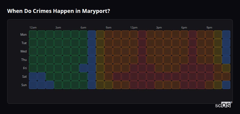Select the orange Thursday 3pm cell
The width and height of the screenshot is (240, 114).
[x=159, y=60]
